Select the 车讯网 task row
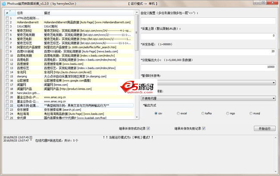 click(69, 72)
